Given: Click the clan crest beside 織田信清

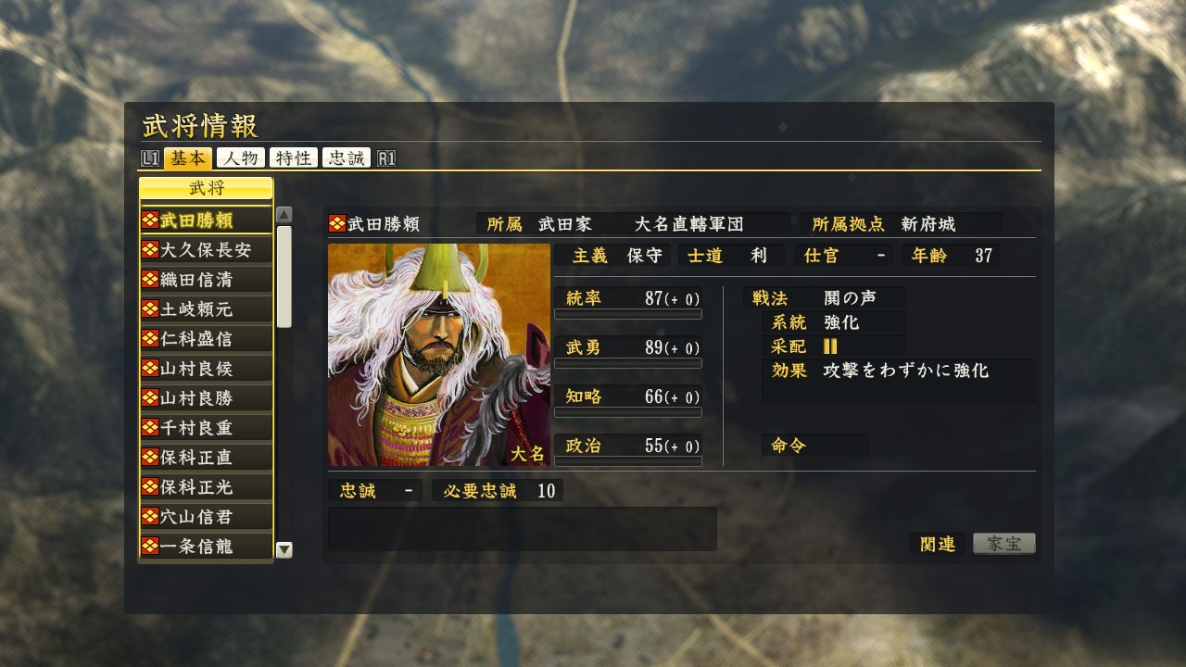Looking at the screenshot, I should click(150, 279).
